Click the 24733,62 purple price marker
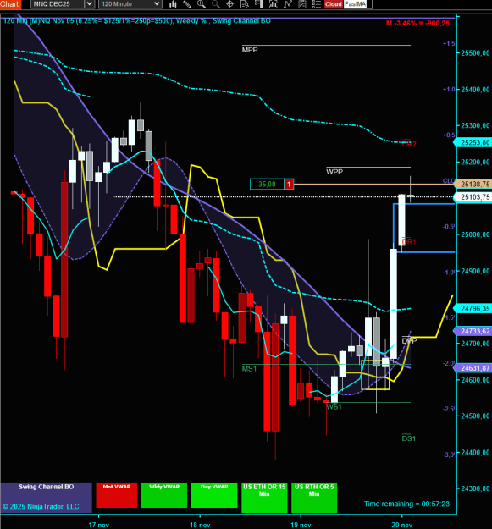 click(x=473, y=331)
